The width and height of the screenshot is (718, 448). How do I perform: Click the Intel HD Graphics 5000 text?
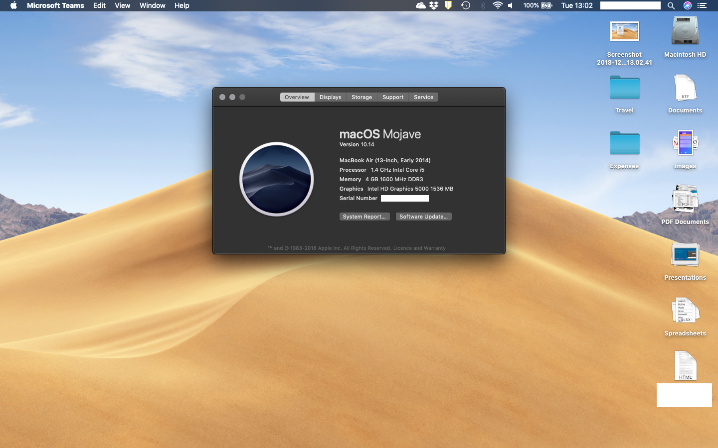coord(410,189)
